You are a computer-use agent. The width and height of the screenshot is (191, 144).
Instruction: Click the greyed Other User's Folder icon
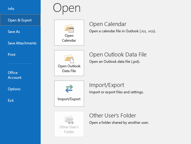69,120
